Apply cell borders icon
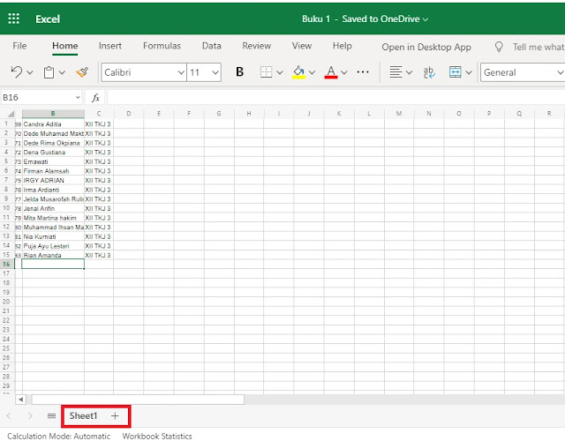This screenshot has width=565, height=441. pyautogui.click(x=266, y=72)
